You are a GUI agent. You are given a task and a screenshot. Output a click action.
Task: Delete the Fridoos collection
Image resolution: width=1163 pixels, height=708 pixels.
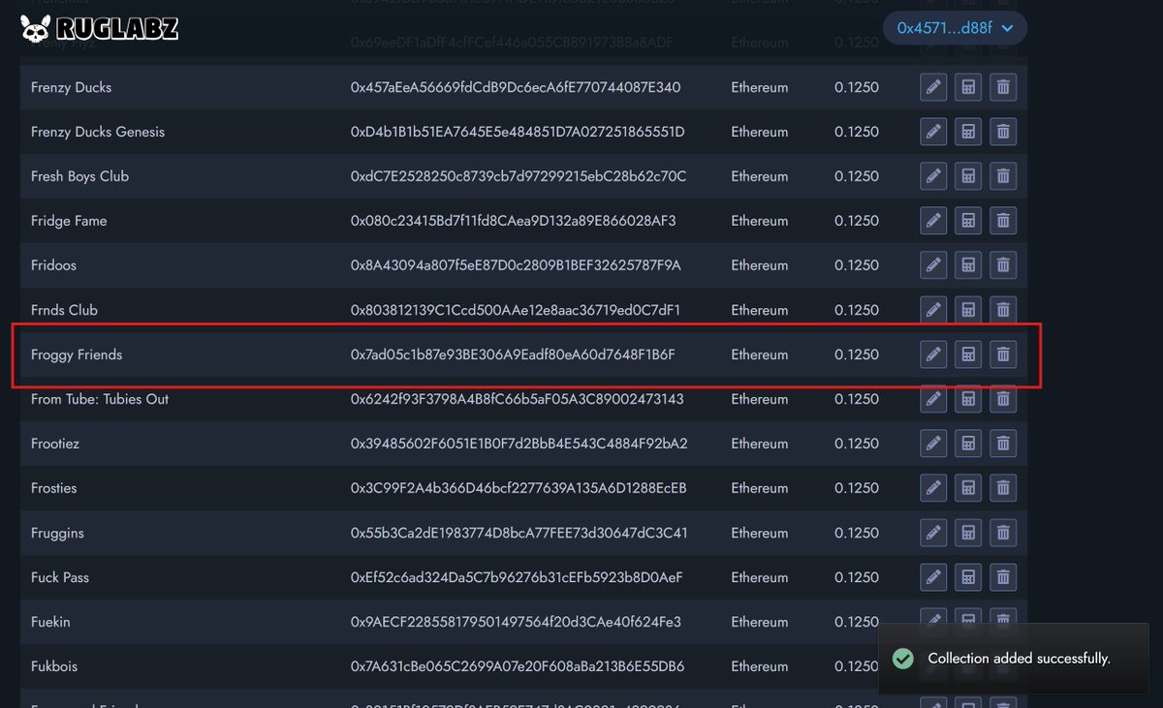1003,265
